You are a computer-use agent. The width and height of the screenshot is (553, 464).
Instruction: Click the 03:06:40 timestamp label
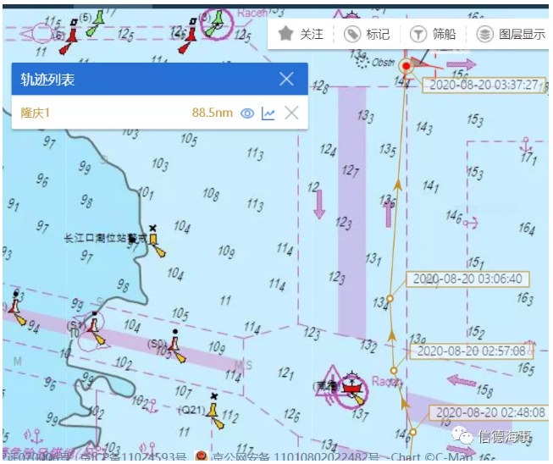pyautogui.click(x=467, y=279)
